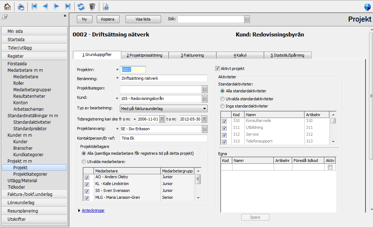The width and height of the screenshot is (373, 228).
Task: Click in the Sök search field
Action: pos(211,19)
